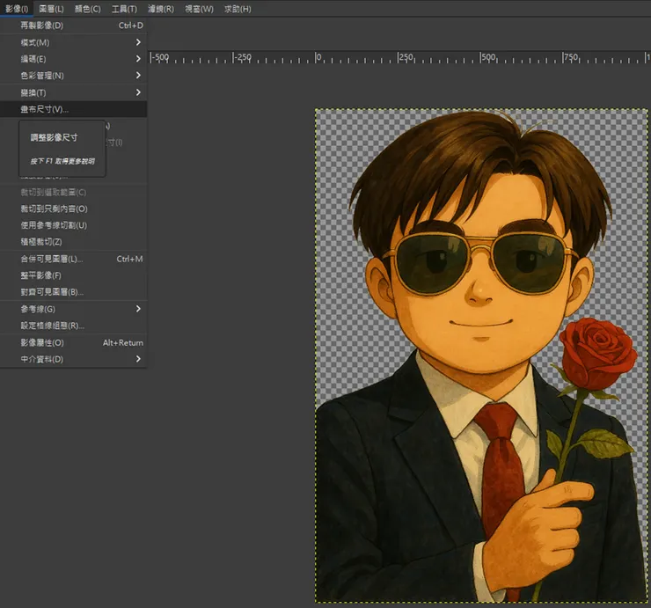The width and height of the screenshot is (651, 608).
Task: Open 影像屬性(O) image properties
Action: click(44, 342)
